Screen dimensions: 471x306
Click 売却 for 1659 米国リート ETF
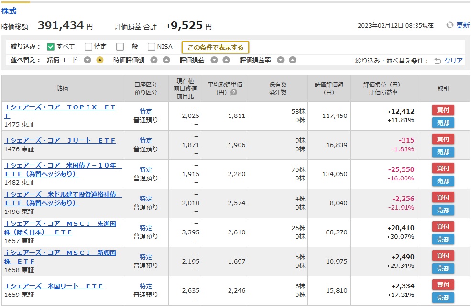tap(443, 297)
